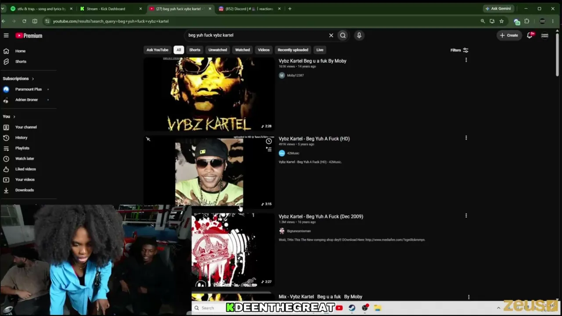Open more options for the Mix - Vybz Kartel result
Viewport: 562px width, 316px height.
(468, 297)
